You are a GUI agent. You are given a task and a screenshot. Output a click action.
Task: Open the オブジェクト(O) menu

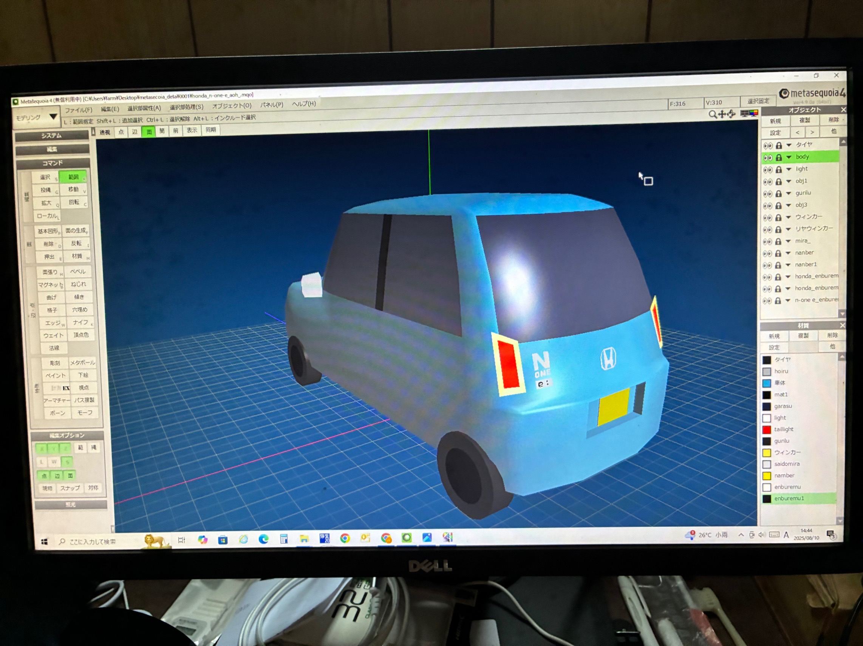coord(232,106)
